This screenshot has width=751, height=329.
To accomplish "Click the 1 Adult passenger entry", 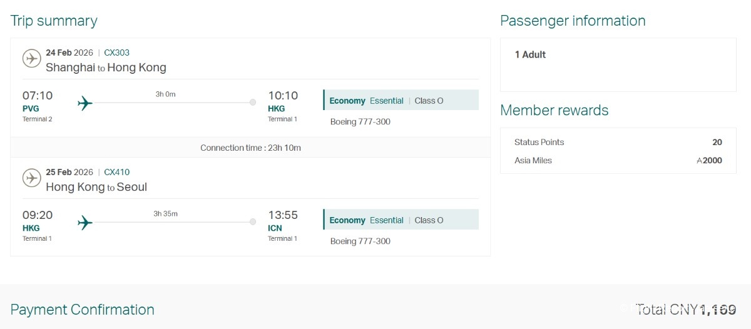I will click(x=530, y=54).
